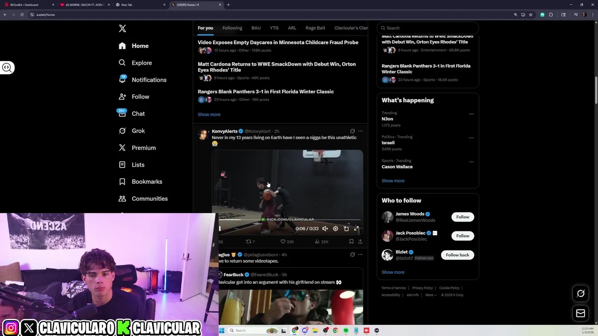Open the Messages floating button
This screenshot has height=336, width=598.
[x=581, y=314]
